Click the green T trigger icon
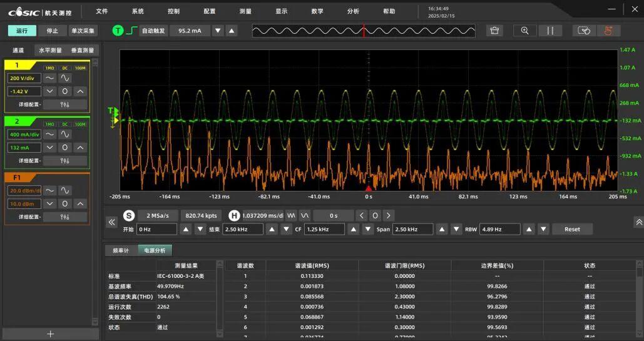The width and height of the screenshot is (644, 341). click(x=118, y=31)
